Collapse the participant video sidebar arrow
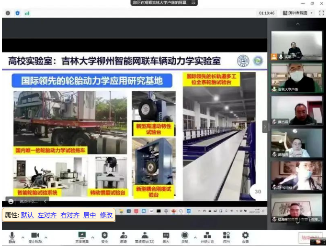Viewport: 329px width, 246px height. 265,127
